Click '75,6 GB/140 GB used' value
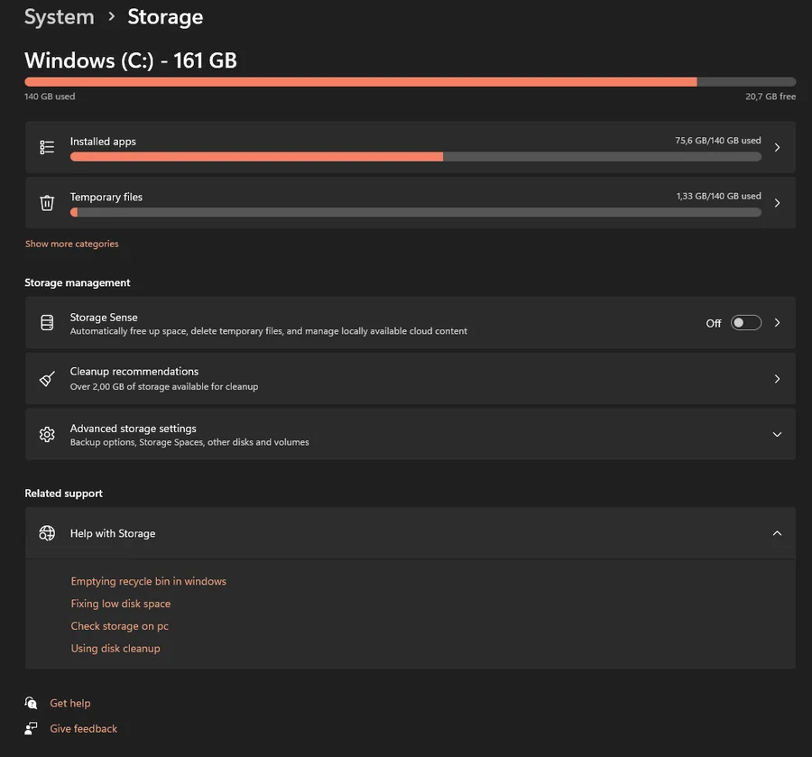This screenshot has height=757, width=812. point(718,141)
